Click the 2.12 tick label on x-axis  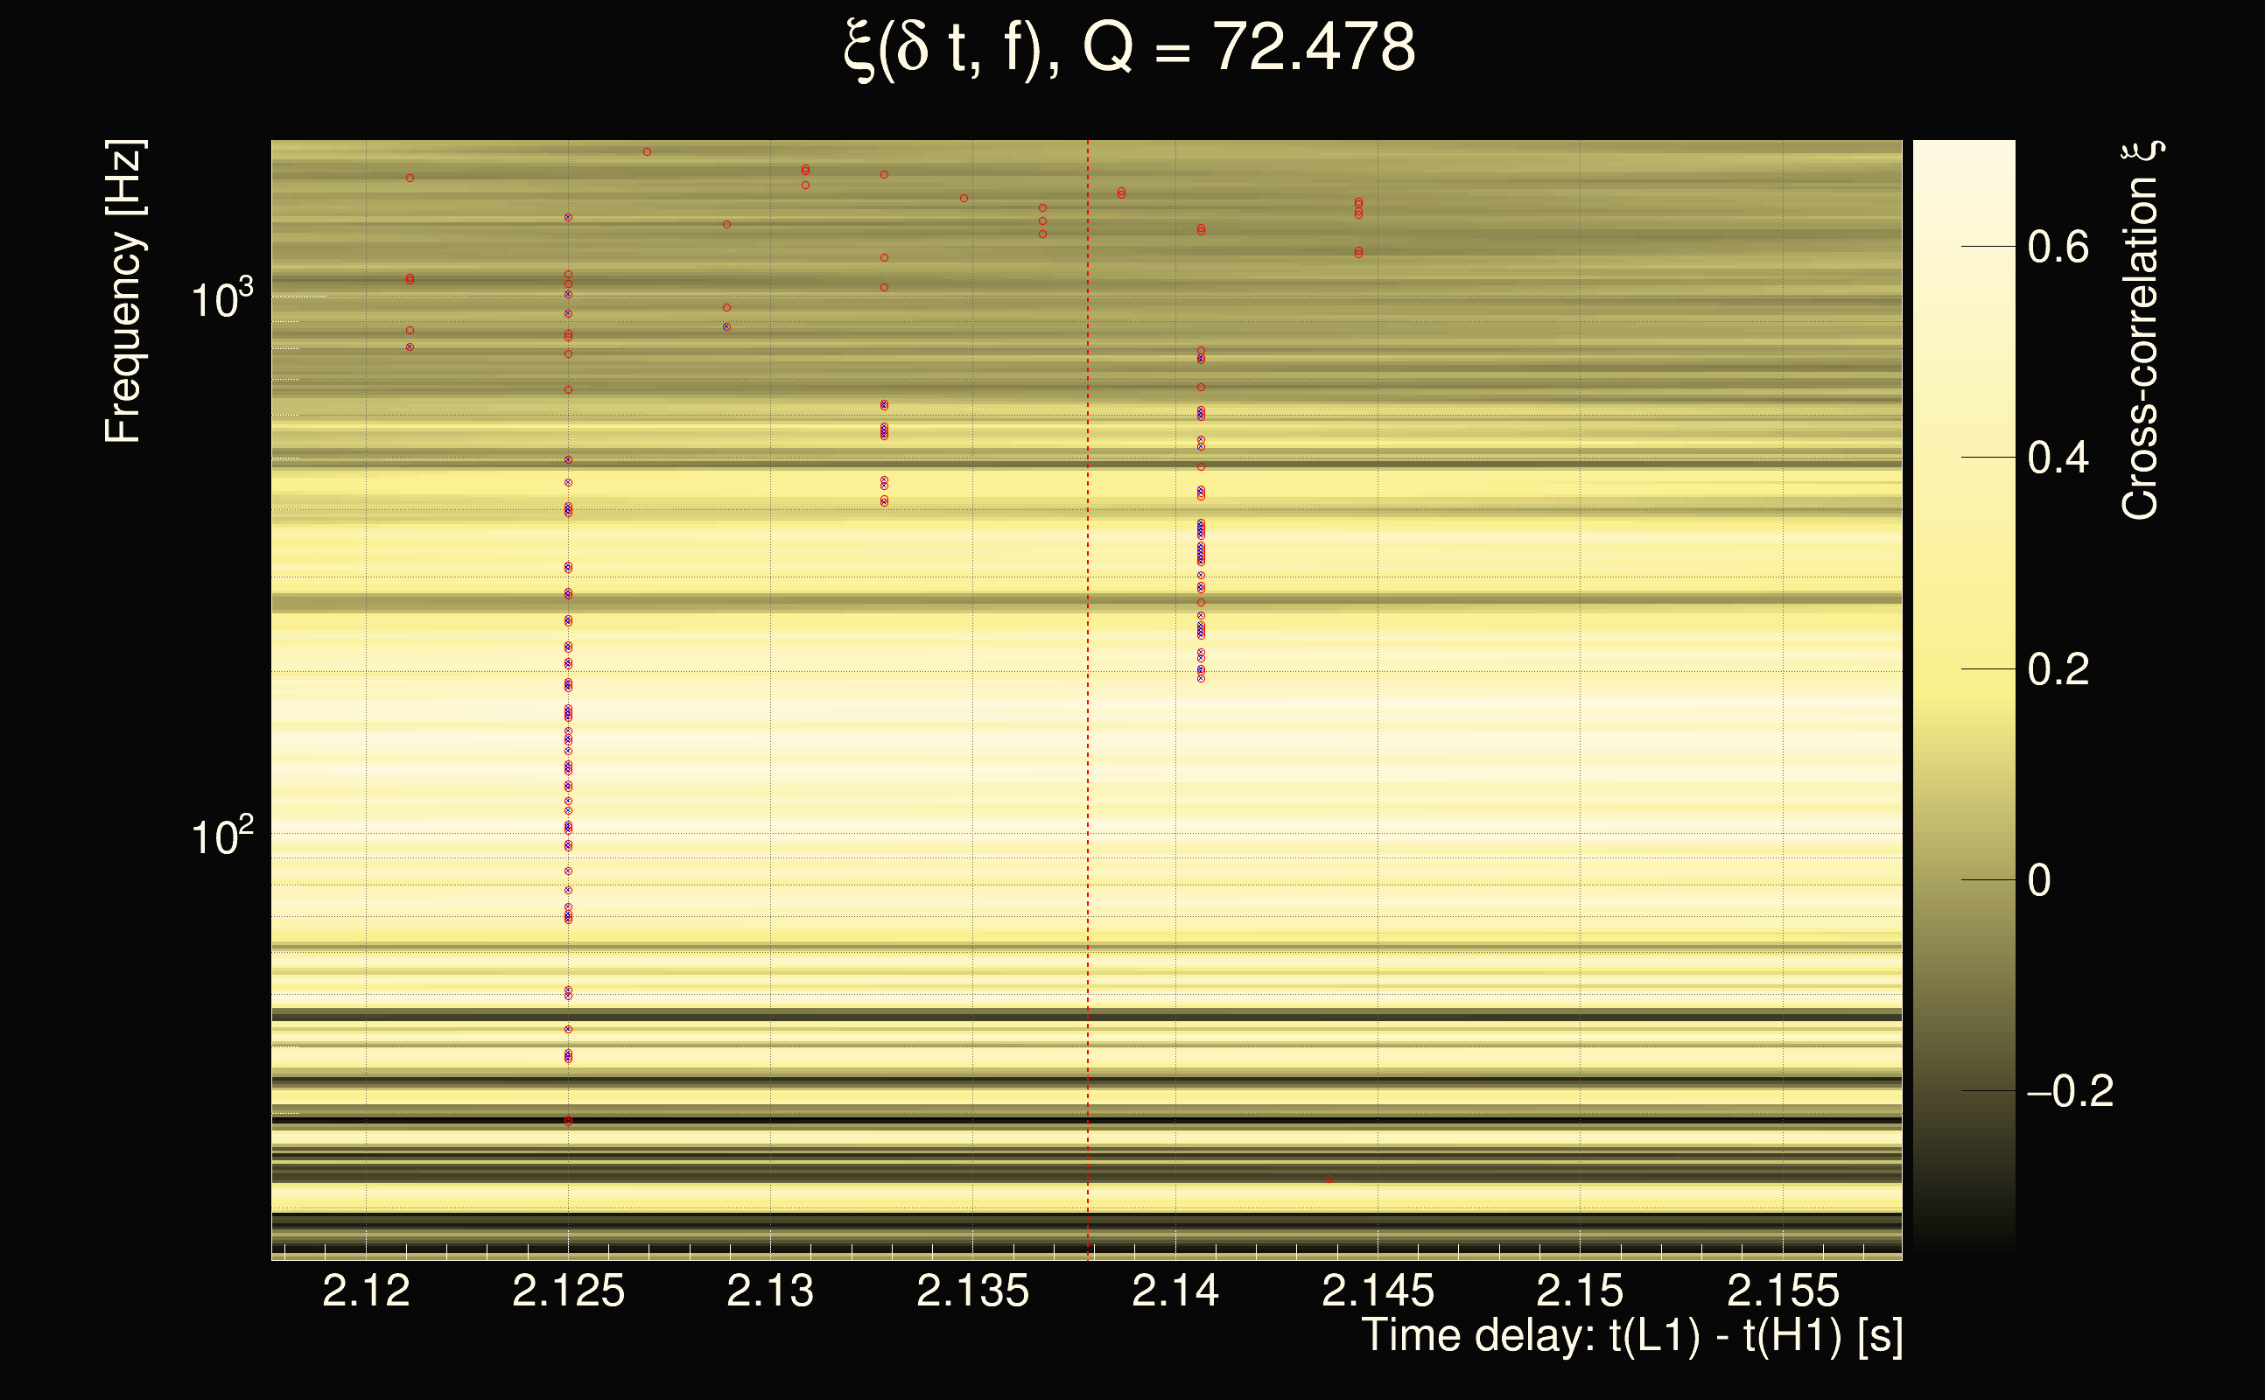pos(366,1291)
